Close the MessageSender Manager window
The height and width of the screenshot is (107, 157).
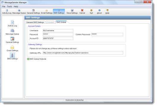pos(148,2)
